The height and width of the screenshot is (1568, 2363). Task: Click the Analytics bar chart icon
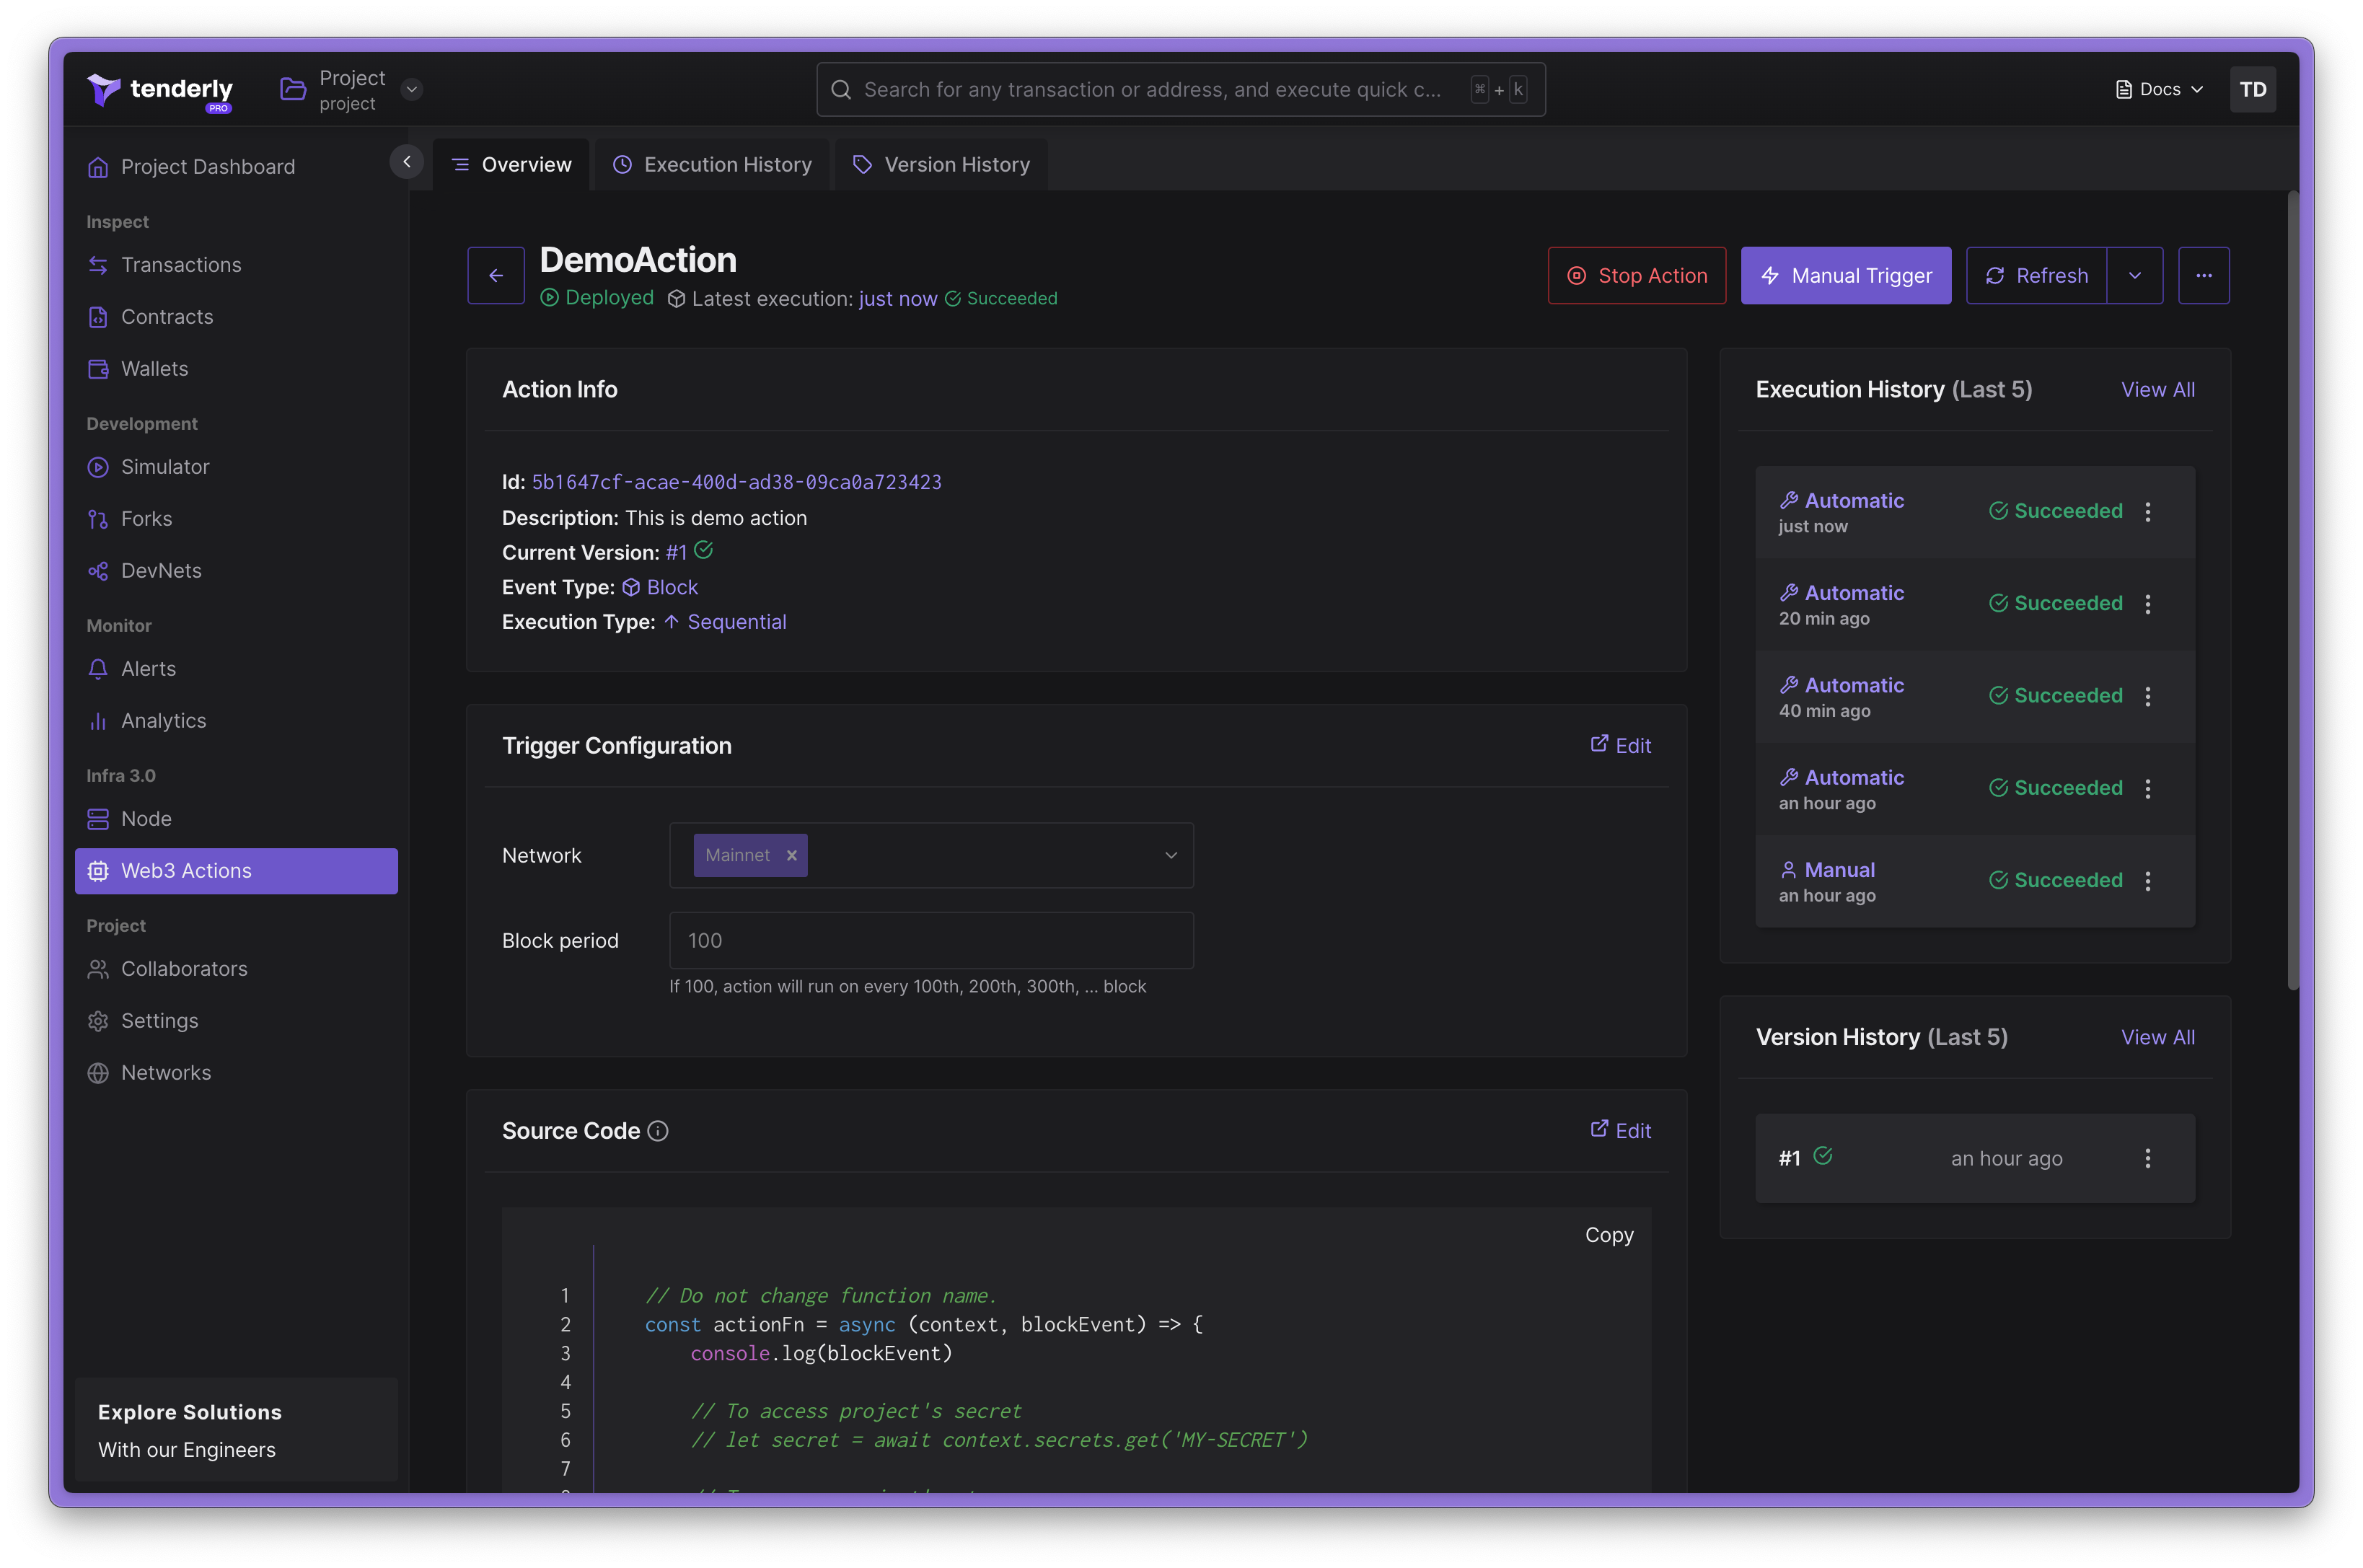click(98, 721)
